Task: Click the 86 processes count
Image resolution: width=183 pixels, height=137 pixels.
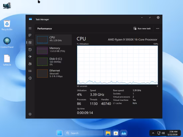Action: point(79,104)
